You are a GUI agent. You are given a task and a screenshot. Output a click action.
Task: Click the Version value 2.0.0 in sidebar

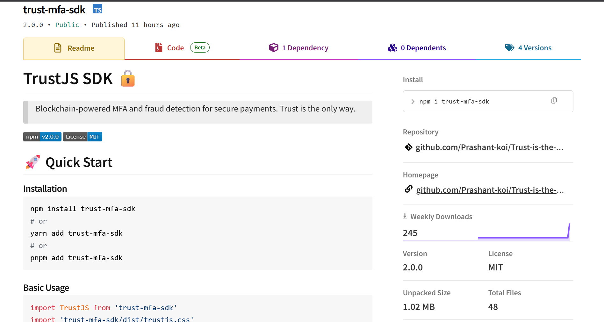coord(413,267)
